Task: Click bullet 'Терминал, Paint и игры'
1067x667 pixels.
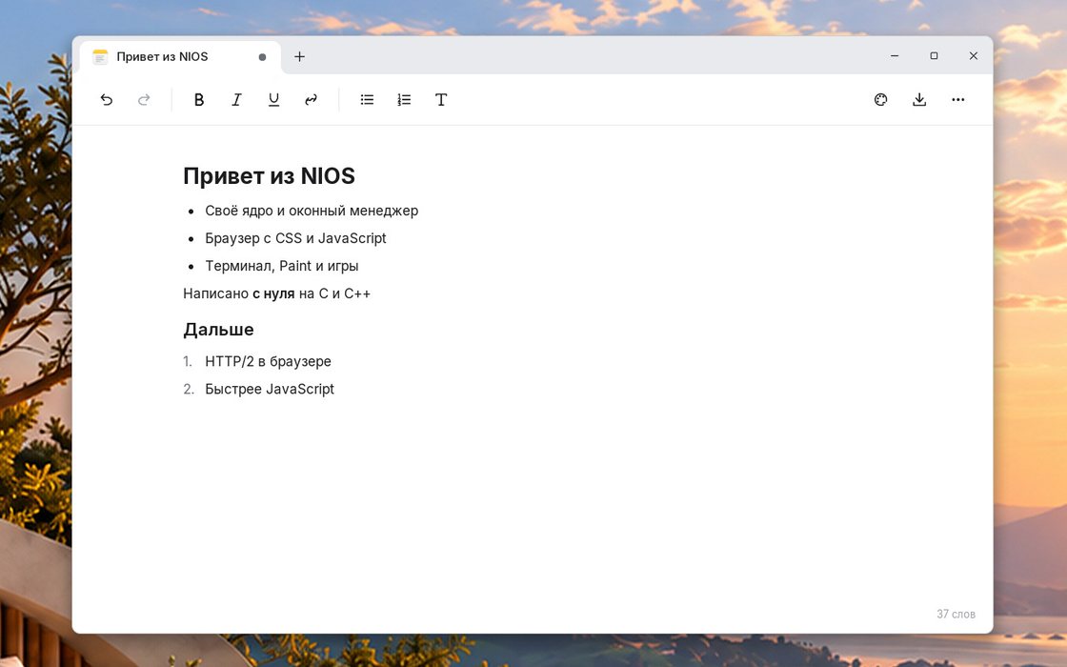Action: pos(282,266)
